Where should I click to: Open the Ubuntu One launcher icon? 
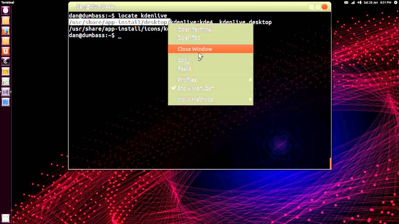(6, 51)
